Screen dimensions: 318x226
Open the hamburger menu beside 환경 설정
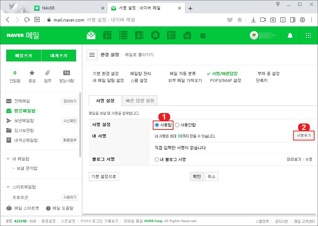click(x=92, y=55)
